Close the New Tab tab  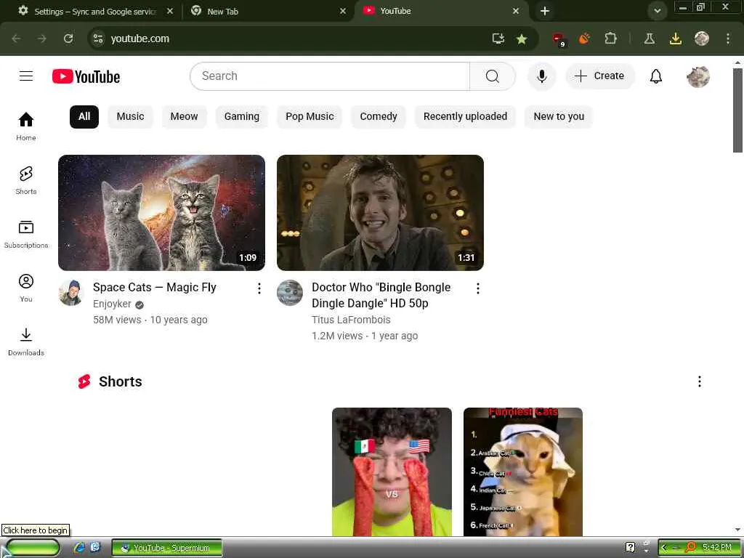click(343, 11)
